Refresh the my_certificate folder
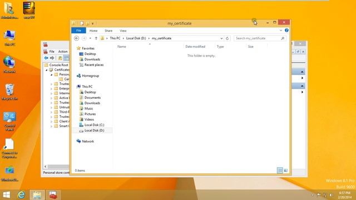This screenshot has height=200, width=356. pos(227,38)
